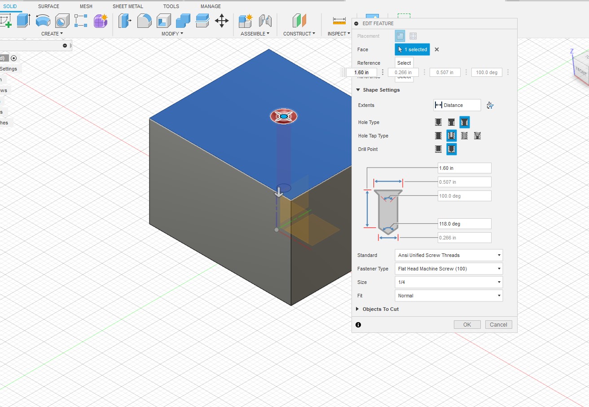Screen dimensions: 589x407
Task: Switch to the TOOLS tab
Action: pos(171,6)
